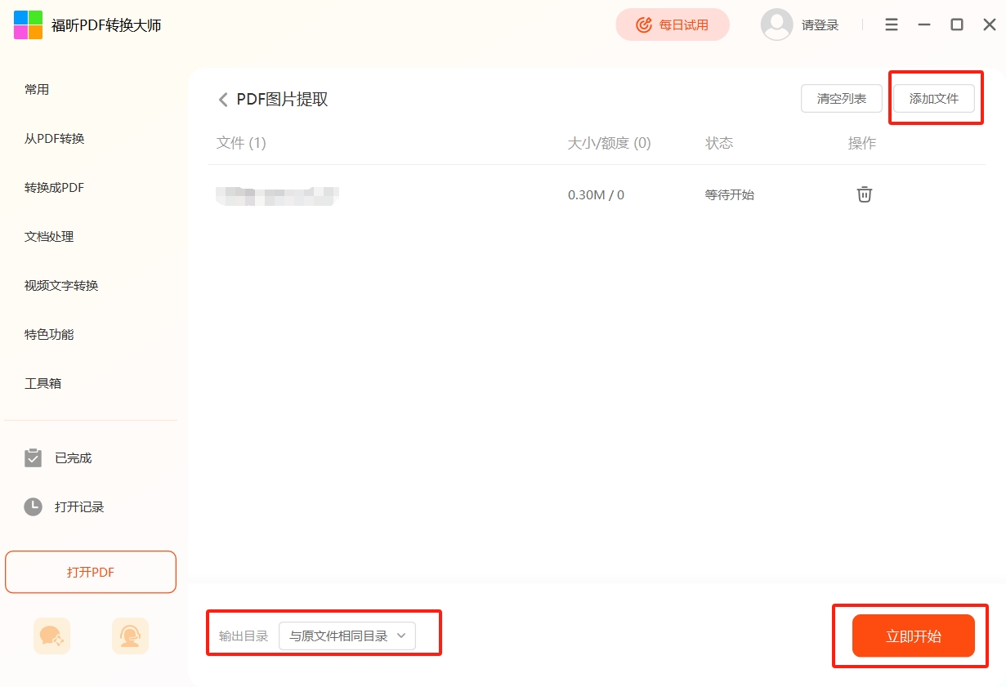Click the 打开记录 clock icon

(x=33, y=506)
